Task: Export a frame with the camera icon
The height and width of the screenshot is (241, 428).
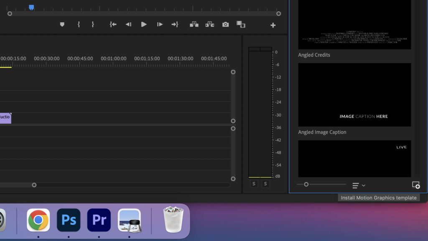Action: point(226,25)
